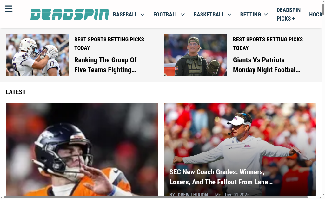Select the Baseball menu label
Image resolution: width=325 pixels, height=199 pixels.
[x=125, y=15]
